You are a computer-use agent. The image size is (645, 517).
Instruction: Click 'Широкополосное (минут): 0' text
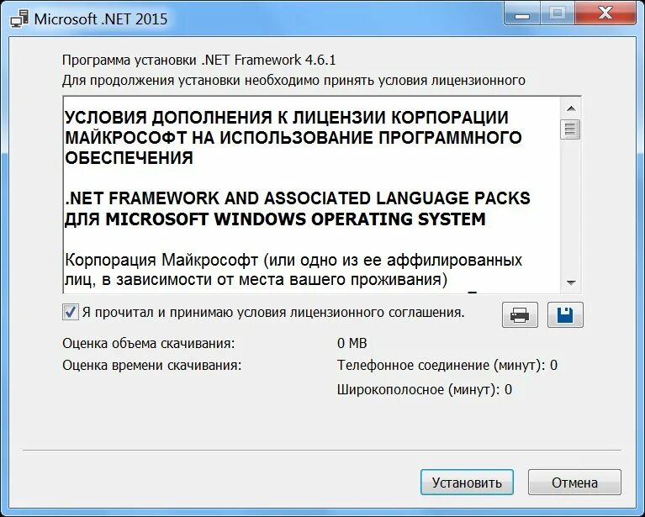[425, 389]
